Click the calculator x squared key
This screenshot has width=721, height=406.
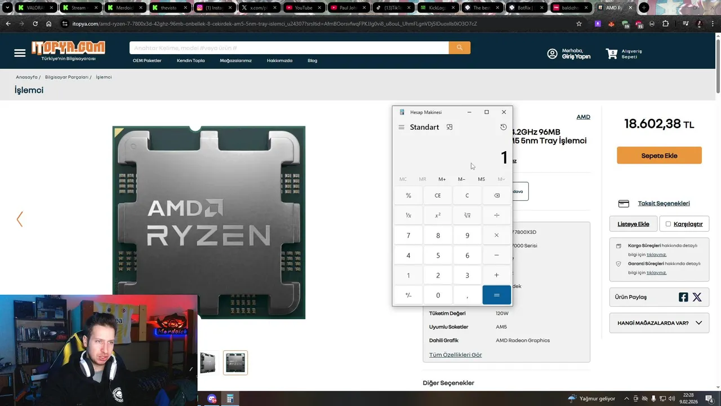pyautogui.click(x=438, y=215)
